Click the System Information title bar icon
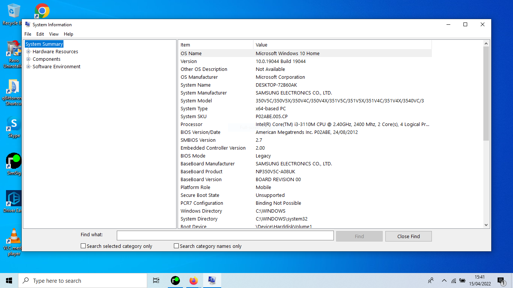Image resolution: width=513 pixels, height=288 pixels. point(27,24)
